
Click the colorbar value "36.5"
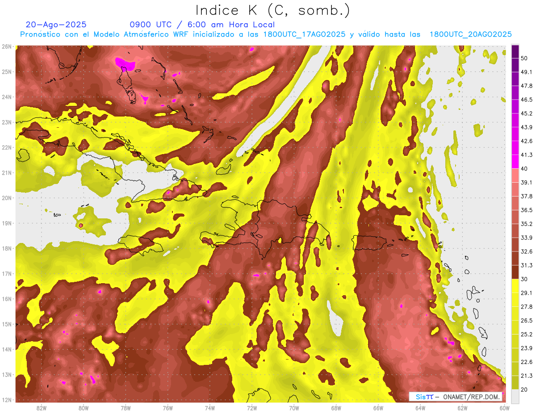pos(526,210)
